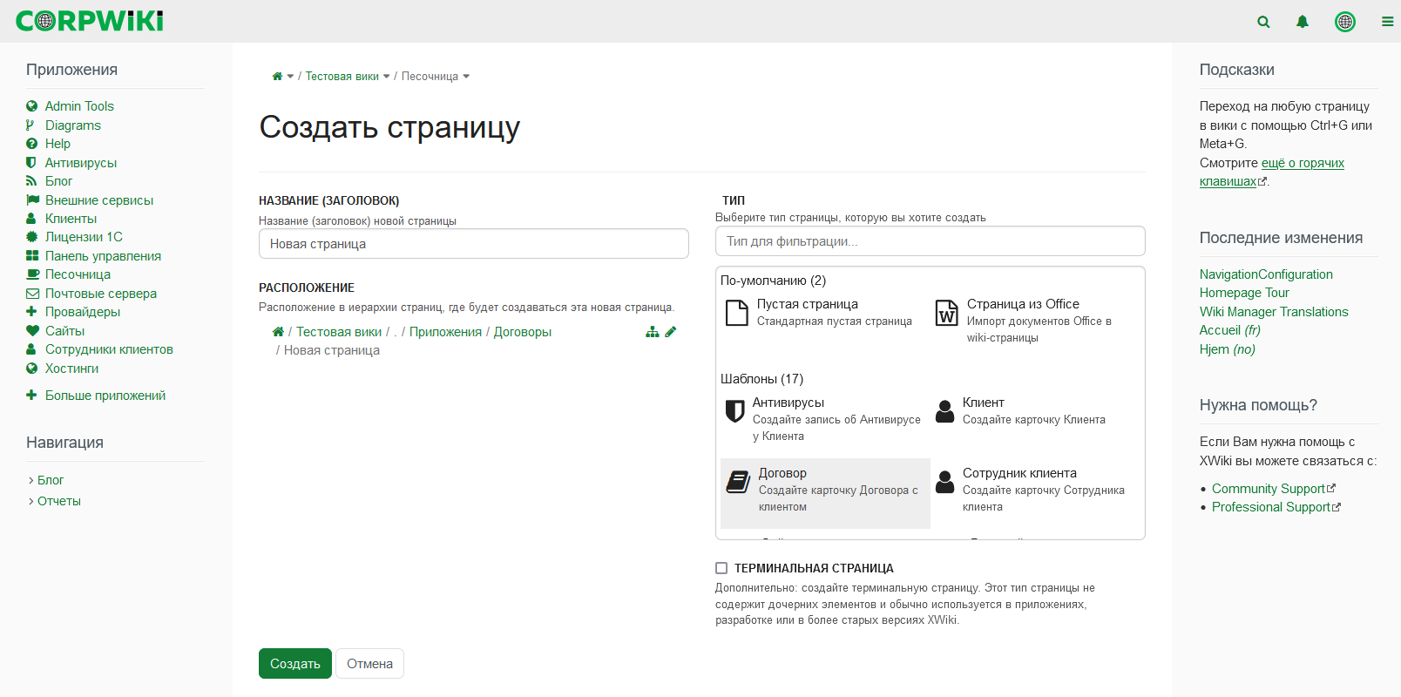Viewport: 1401px width, 697px height.
Task: Open the ещё о горячих клавишах link
Action: tap(1272, 173)
